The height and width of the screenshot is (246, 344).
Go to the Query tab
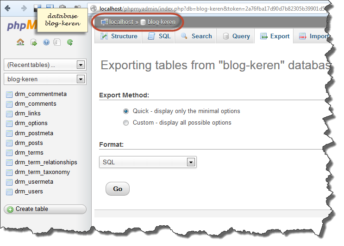pyautogui.click(x=235, y=36)
